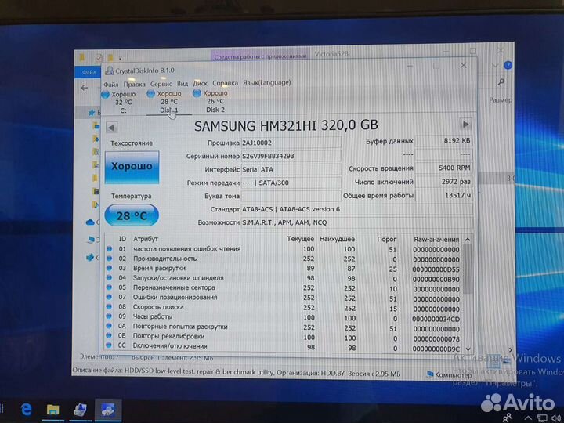
Task: Click the status dot for attribute 04
Action: (110, 277)
